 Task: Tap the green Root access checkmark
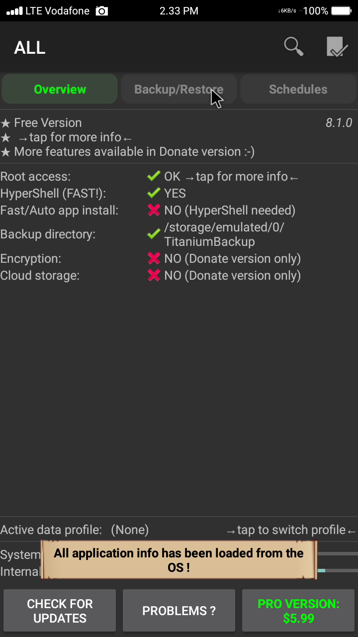click(154, 177)
